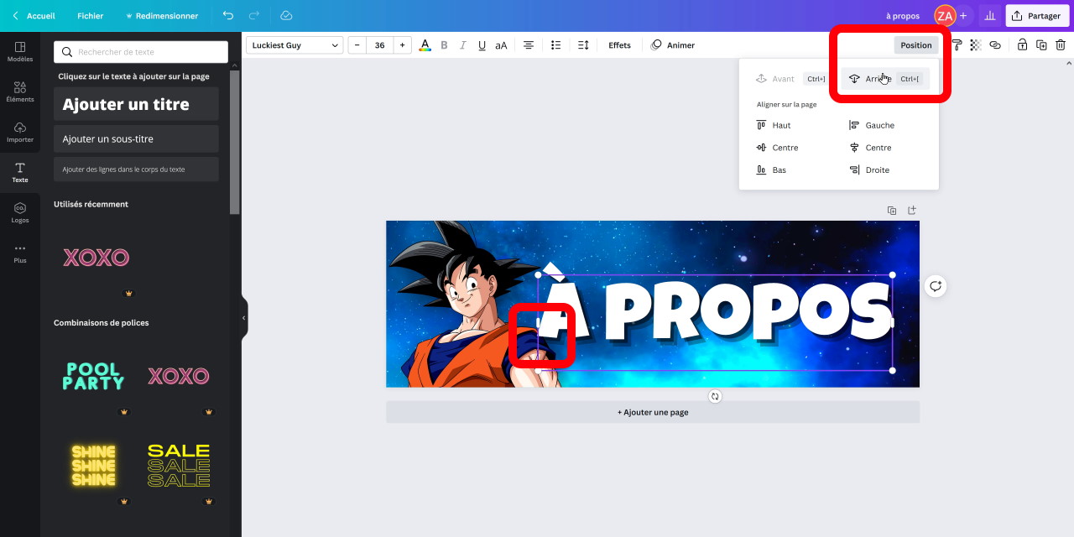The height and width of the screenshot is (537, 1074).
Task: Click Ajouter une page button
Action: pyautogui.click(x=653, y=412)
